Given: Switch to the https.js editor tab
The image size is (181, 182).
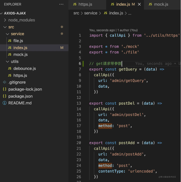Looking at the screenshot, I should (x=87, y=5).
